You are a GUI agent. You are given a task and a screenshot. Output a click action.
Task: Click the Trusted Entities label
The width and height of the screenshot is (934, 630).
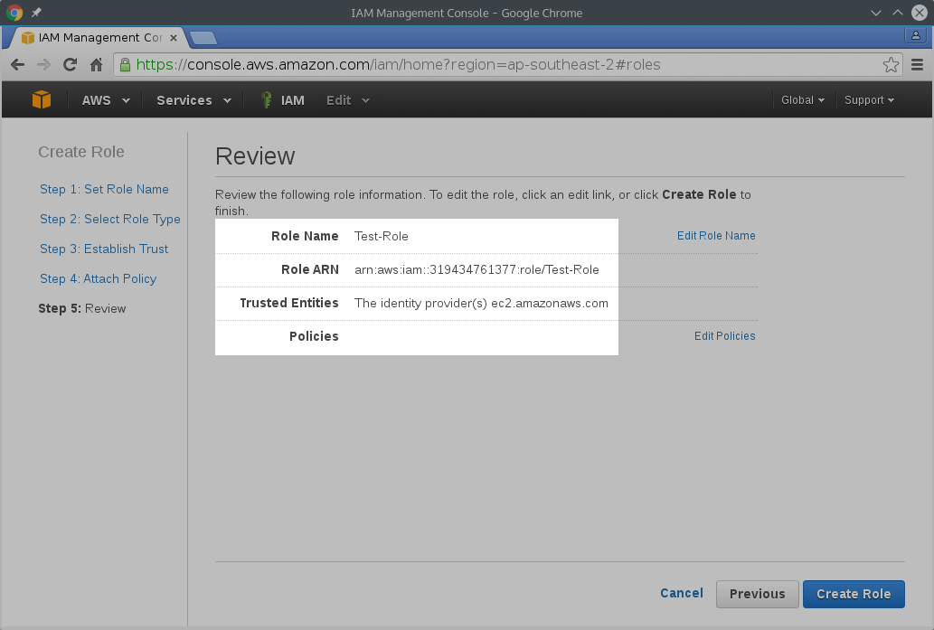[289, 303]
